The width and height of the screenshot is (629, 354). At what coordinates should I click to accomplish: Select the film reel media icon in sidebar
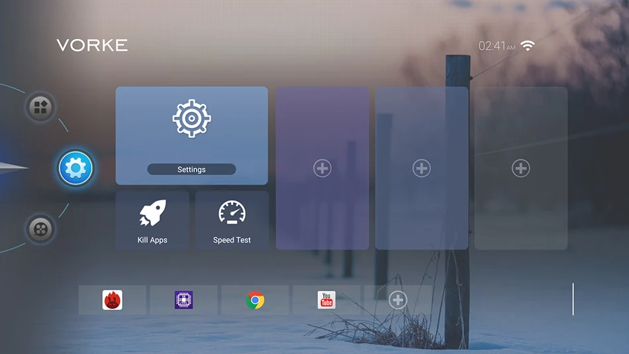click(40, 229)
